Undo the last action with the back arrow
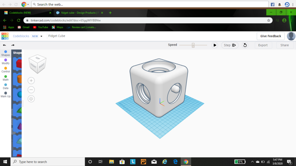Viewport: 296px width, 166px height. [x=4, y=45]
